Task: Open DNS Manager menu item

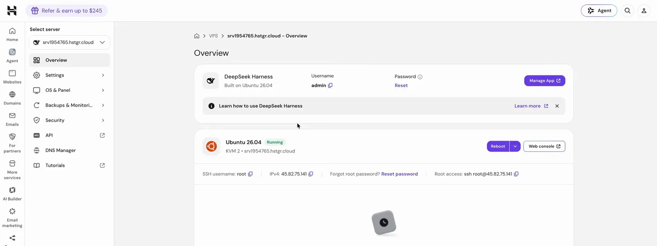Action: click(69, 150)
